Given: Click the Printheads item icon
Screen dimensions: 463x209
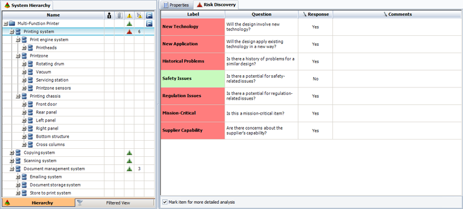Looking at the screenshot, I should coord(31,47).
